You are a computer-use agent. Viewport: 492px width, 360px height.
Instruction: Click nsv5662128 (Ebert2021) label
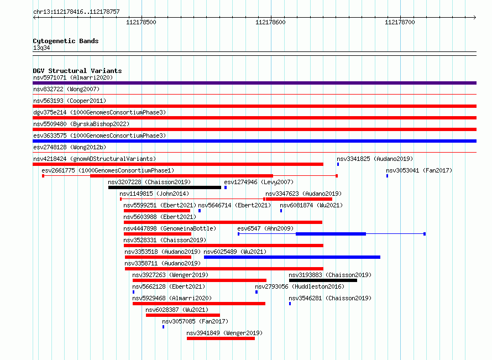[x=169, y=286]
